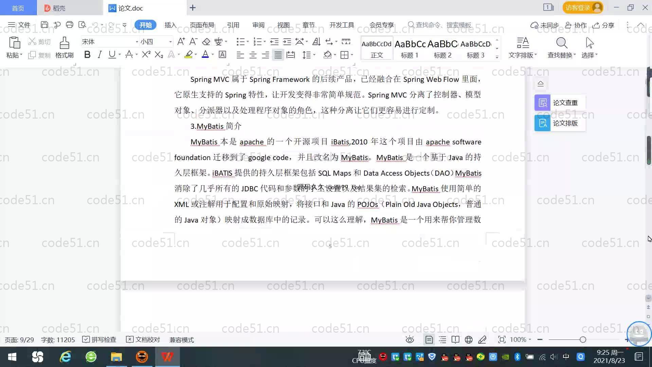Apply the 标题 1 heading style
Screen dimensions: 652x367
coord(410,48)
